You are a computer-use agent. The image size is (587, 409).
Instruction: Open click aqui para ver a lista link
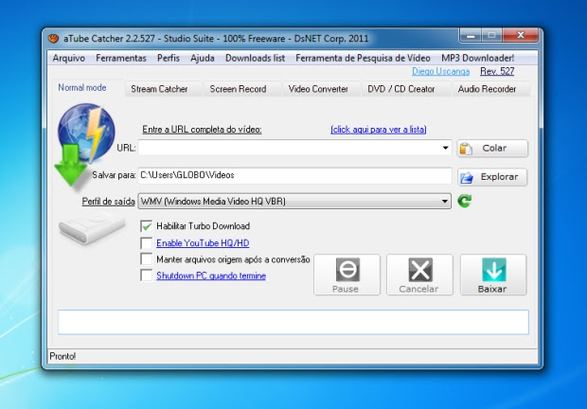click(x=379, y=130)
